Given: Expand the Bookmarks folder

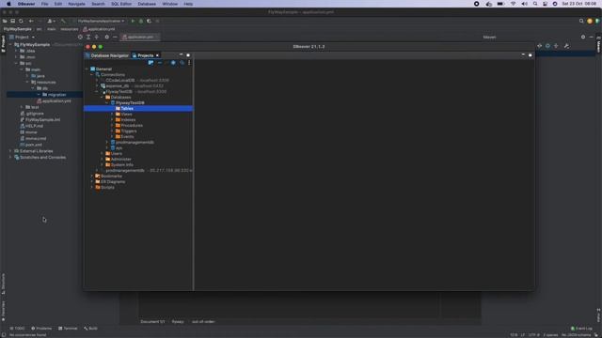Looking at the screenshot, I should point(92,177).
